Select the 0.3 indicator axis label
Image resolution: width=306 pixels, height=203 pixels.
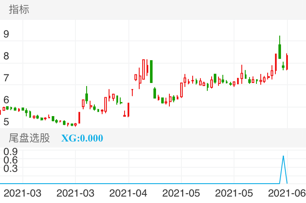coord(10,168)
